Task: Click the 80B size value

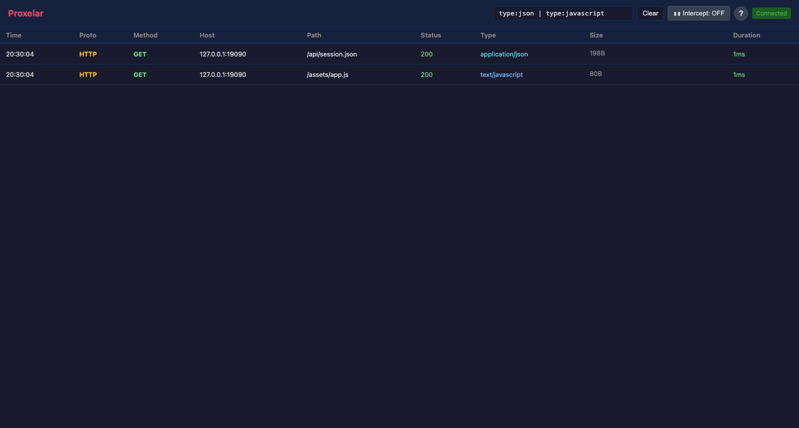Action: pos(596,74)
